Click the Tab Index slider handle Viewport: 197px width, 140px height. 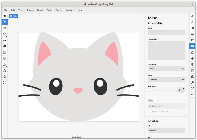click(150, 90)
